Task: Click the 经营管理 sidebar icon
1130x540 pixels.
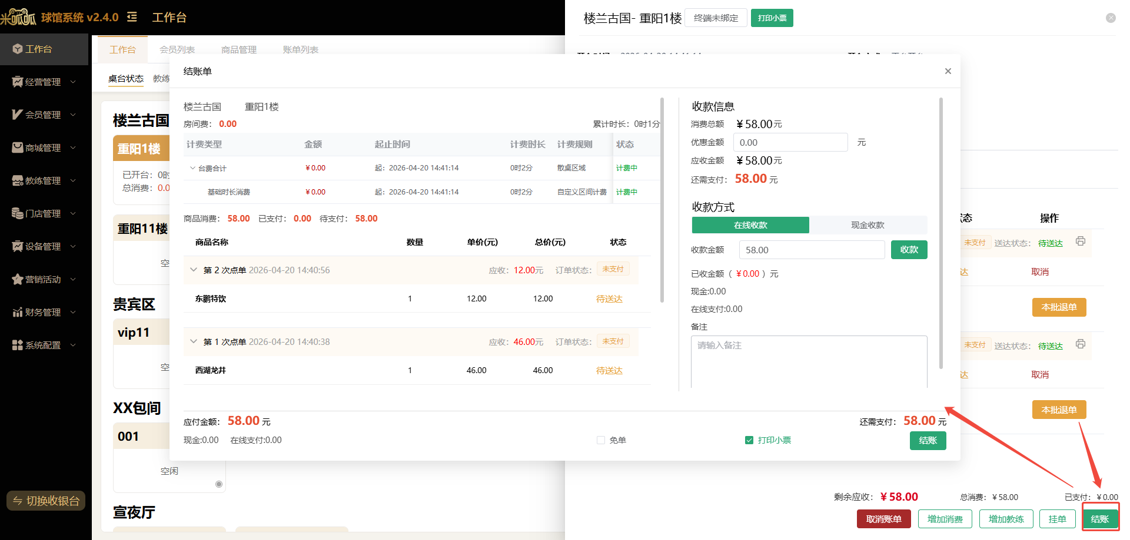Action: click(17, 82)
